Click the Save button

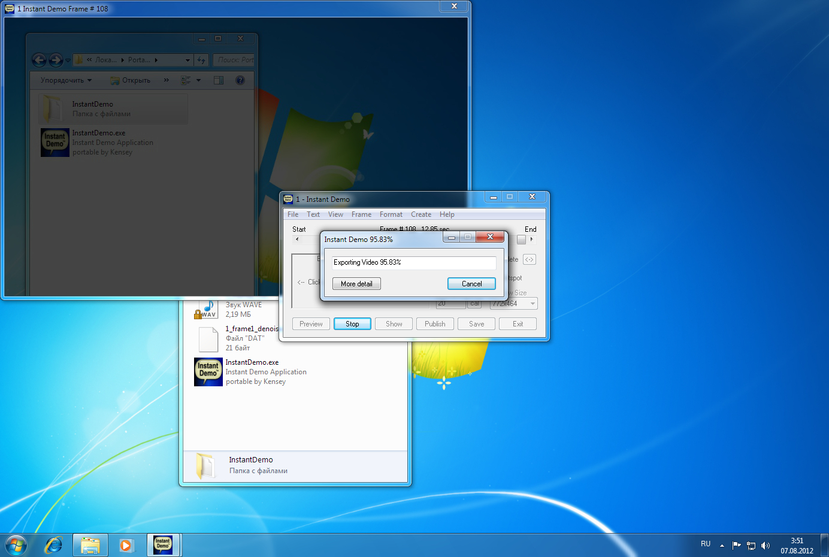476,324
